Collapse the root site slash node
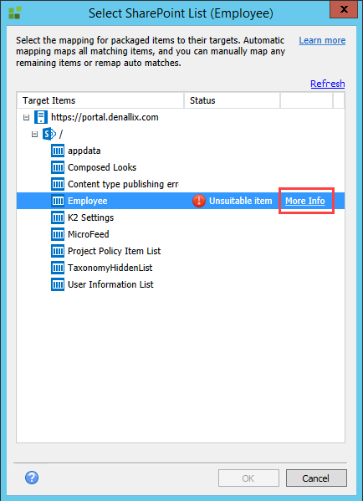363x501 pixels. (34, 135)
